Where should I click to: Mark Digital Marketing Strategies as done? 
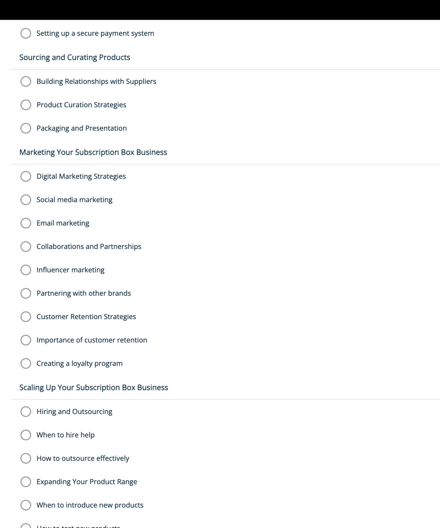26,177
